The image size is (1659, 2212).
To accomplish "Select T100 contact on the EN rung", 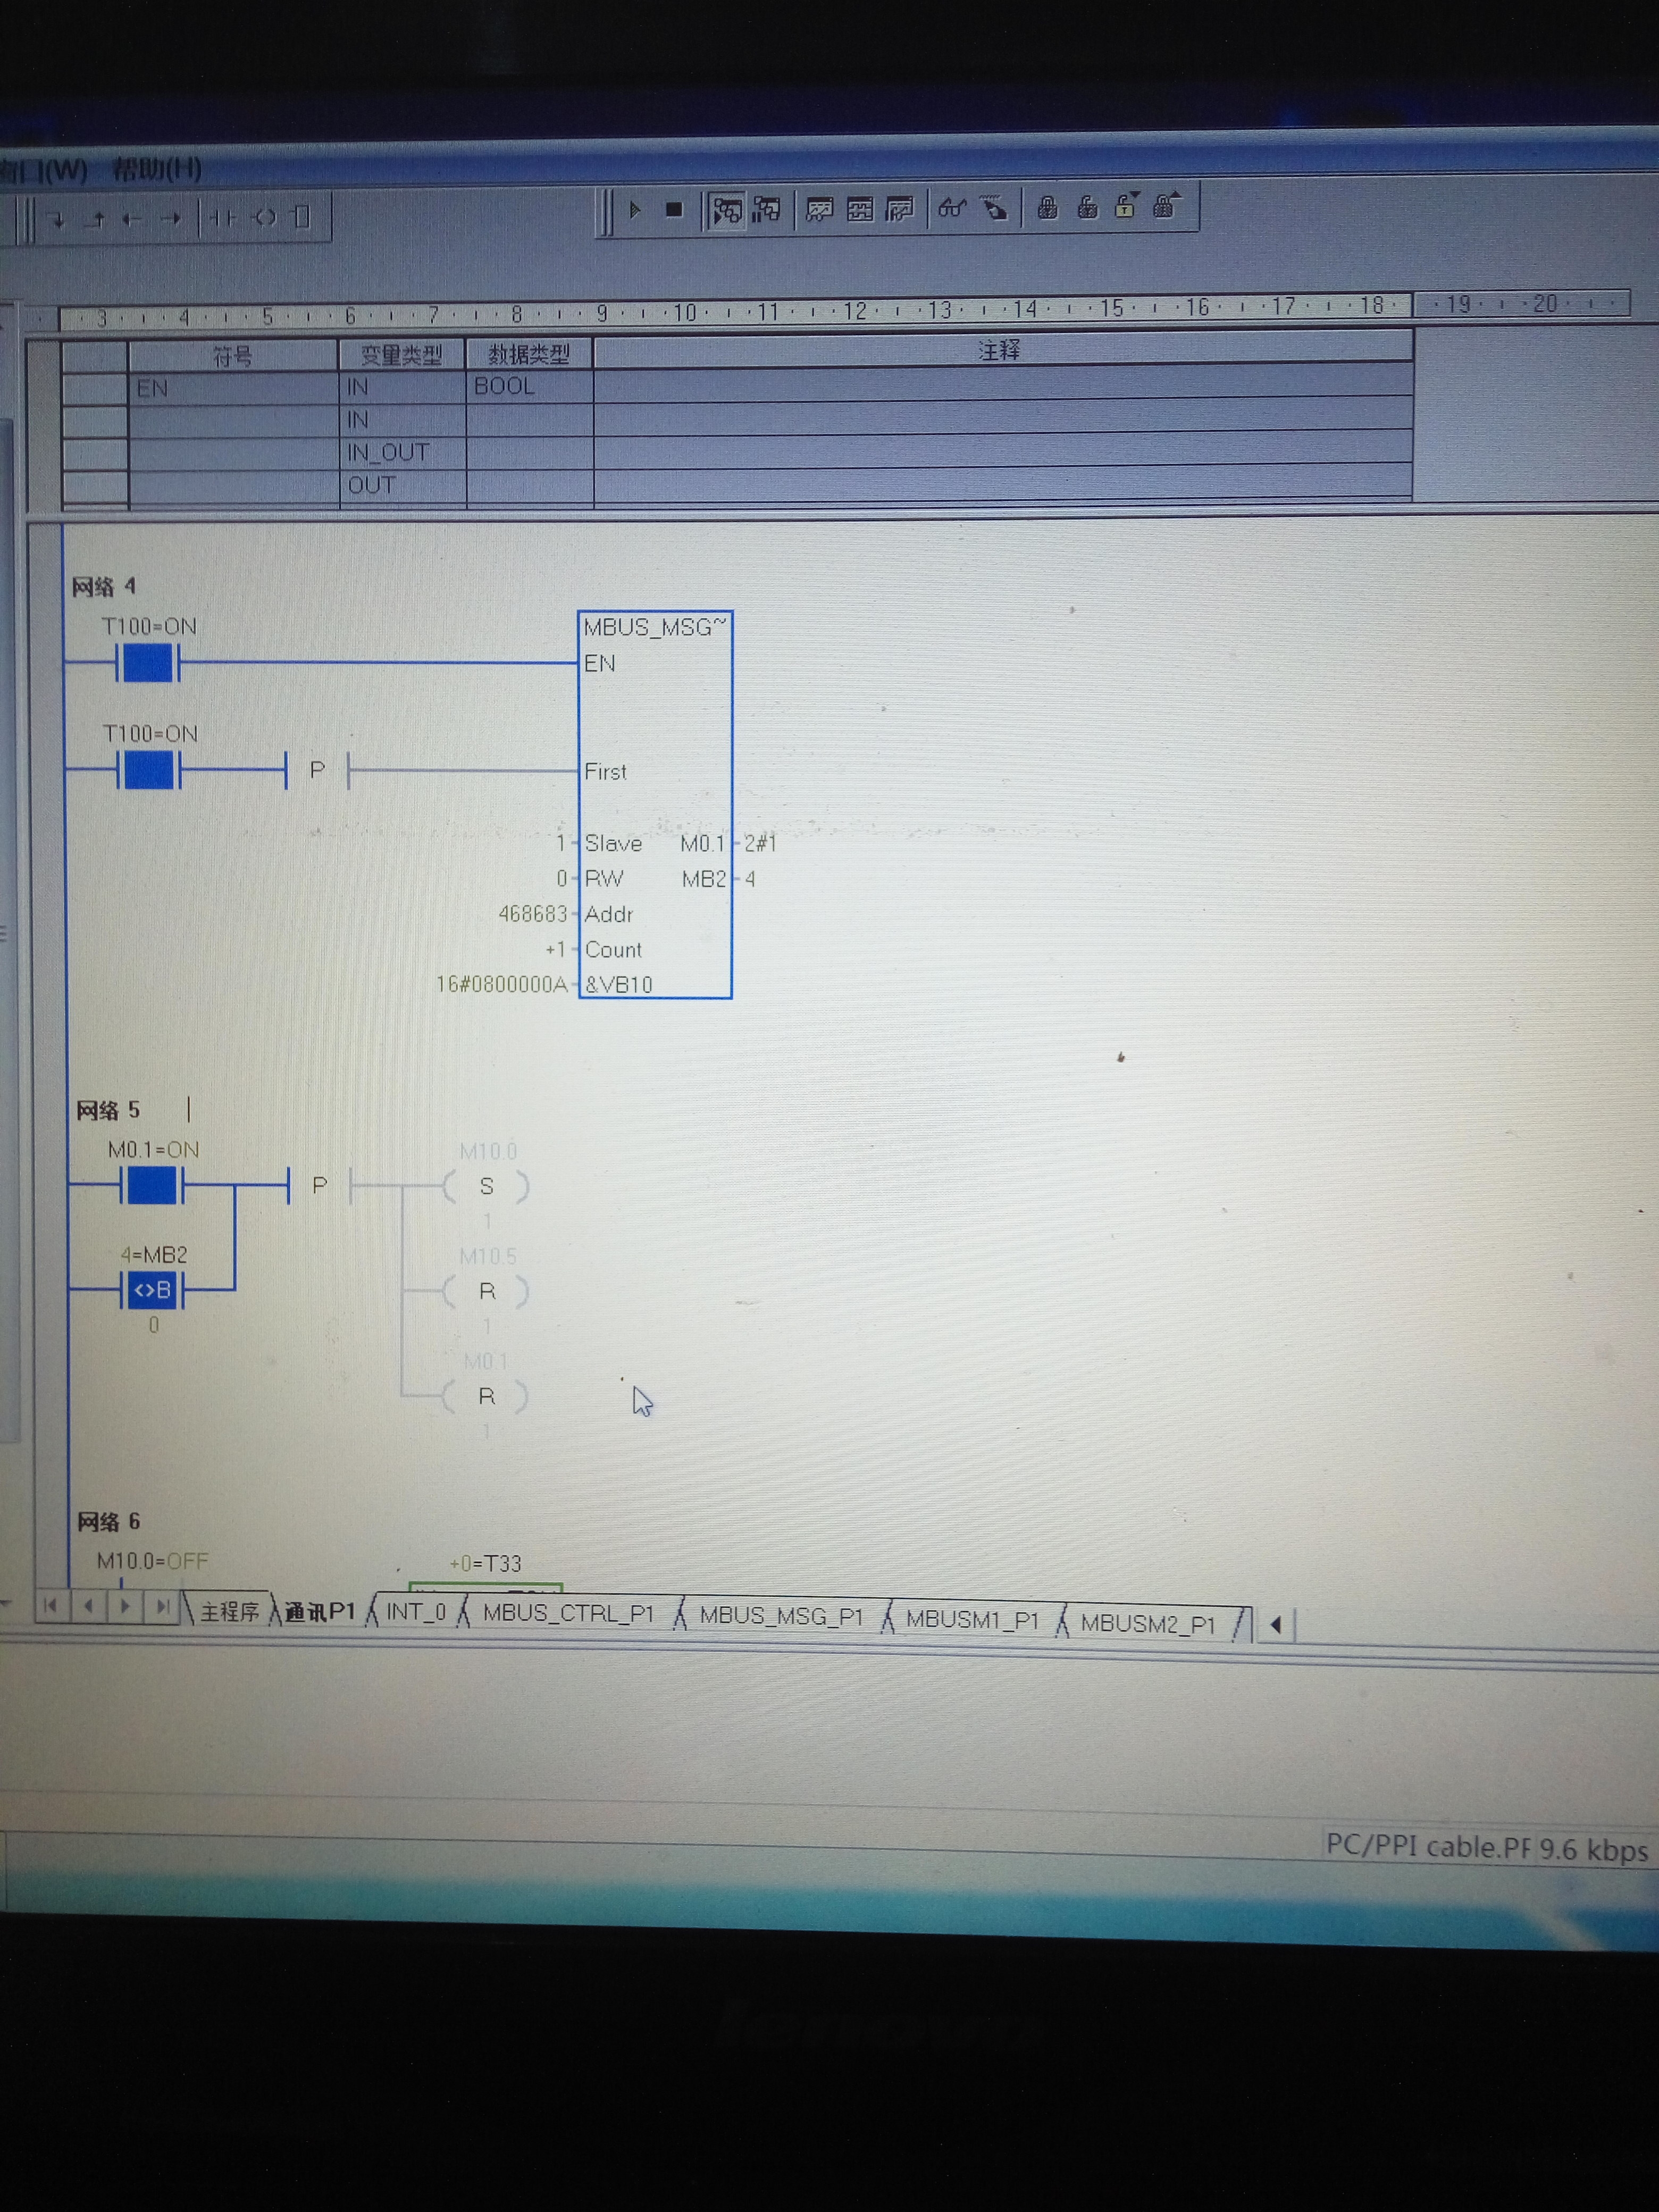I will tap(148, 663).
